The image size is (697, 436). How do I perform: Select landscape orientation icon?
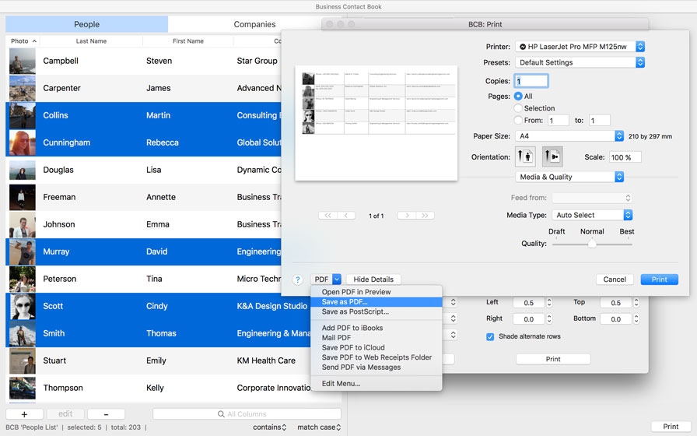(x=552, y=156)
